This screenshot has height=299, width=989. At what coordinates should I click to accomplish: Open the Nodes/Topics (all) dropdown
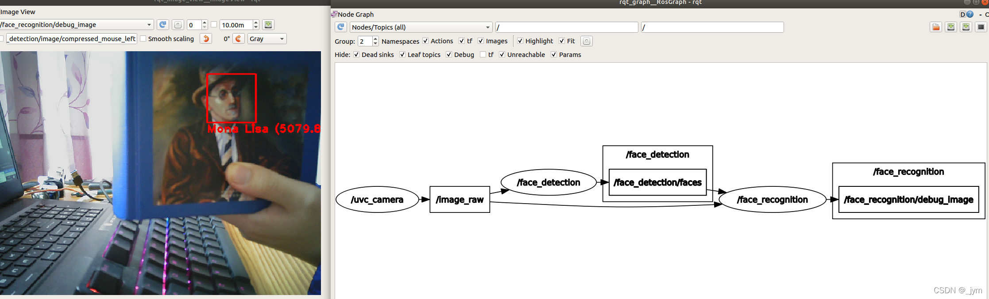click(421, 27)
